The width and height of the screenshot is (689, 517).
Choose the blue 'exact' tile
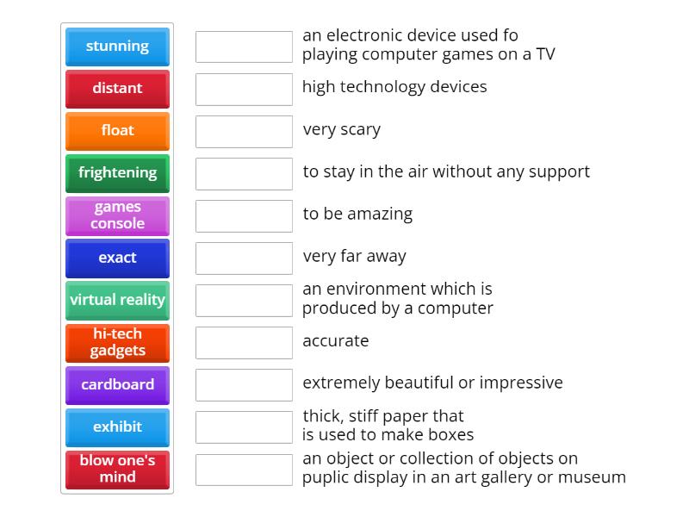coord(117,258)
